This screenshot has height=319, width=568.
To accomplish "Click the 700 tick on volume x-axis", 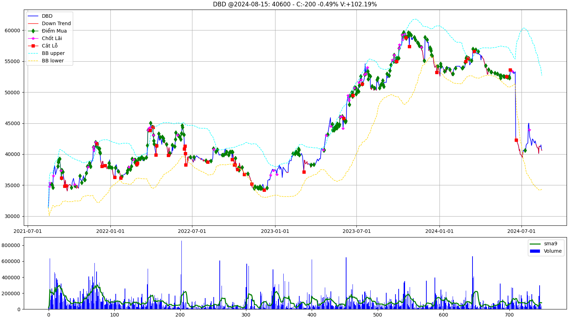I will point(509,315).
